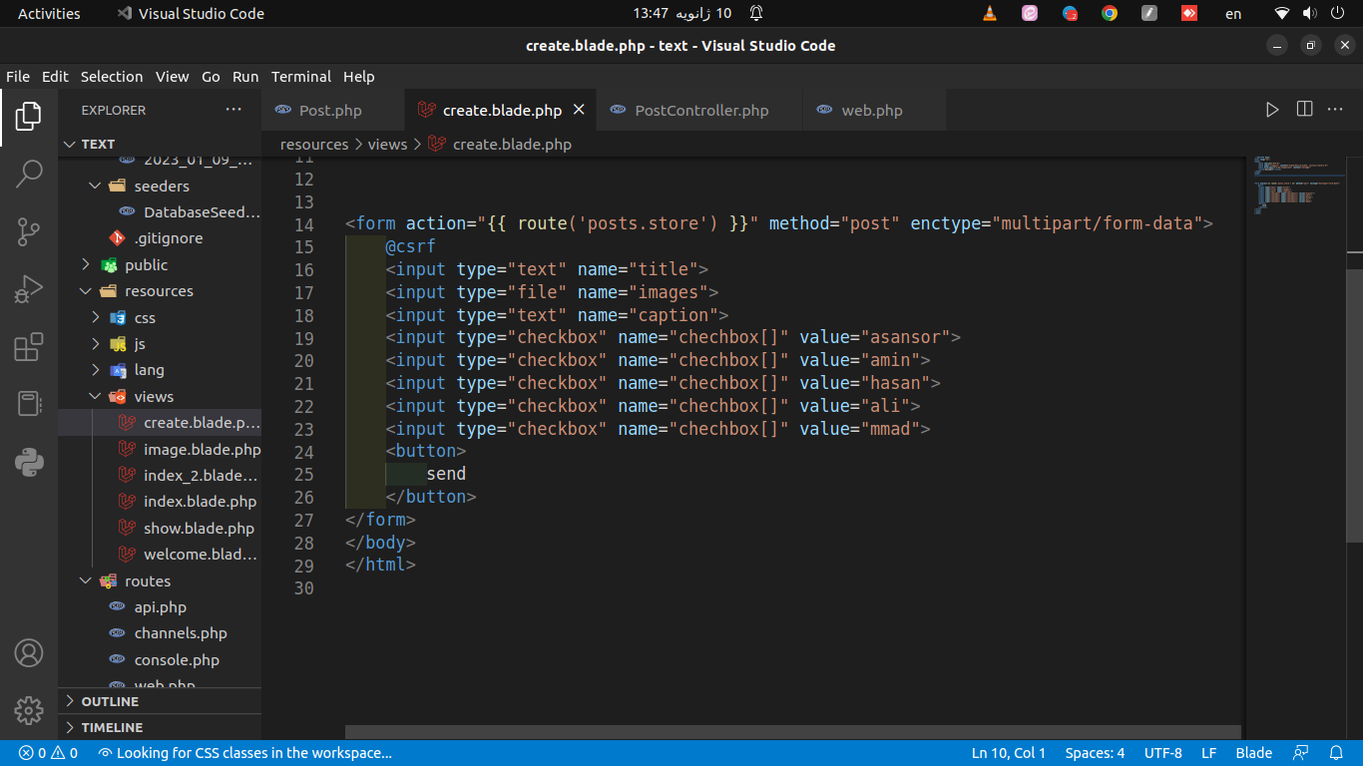Open system volume indicator
Screen dimensions: 1363x766
(1309, 13)
